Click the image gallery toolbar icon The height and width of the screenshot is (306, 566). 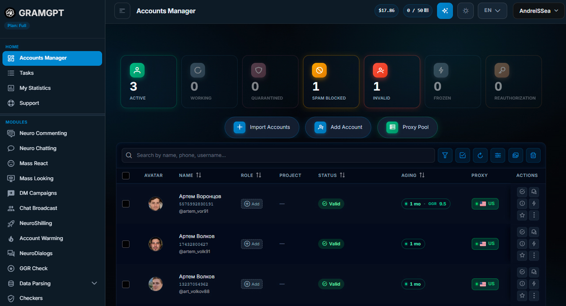(x=516, y=155)
